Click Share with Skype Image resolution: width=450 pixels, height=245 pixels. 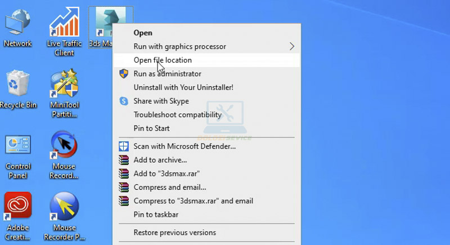[x=161, y=101]
